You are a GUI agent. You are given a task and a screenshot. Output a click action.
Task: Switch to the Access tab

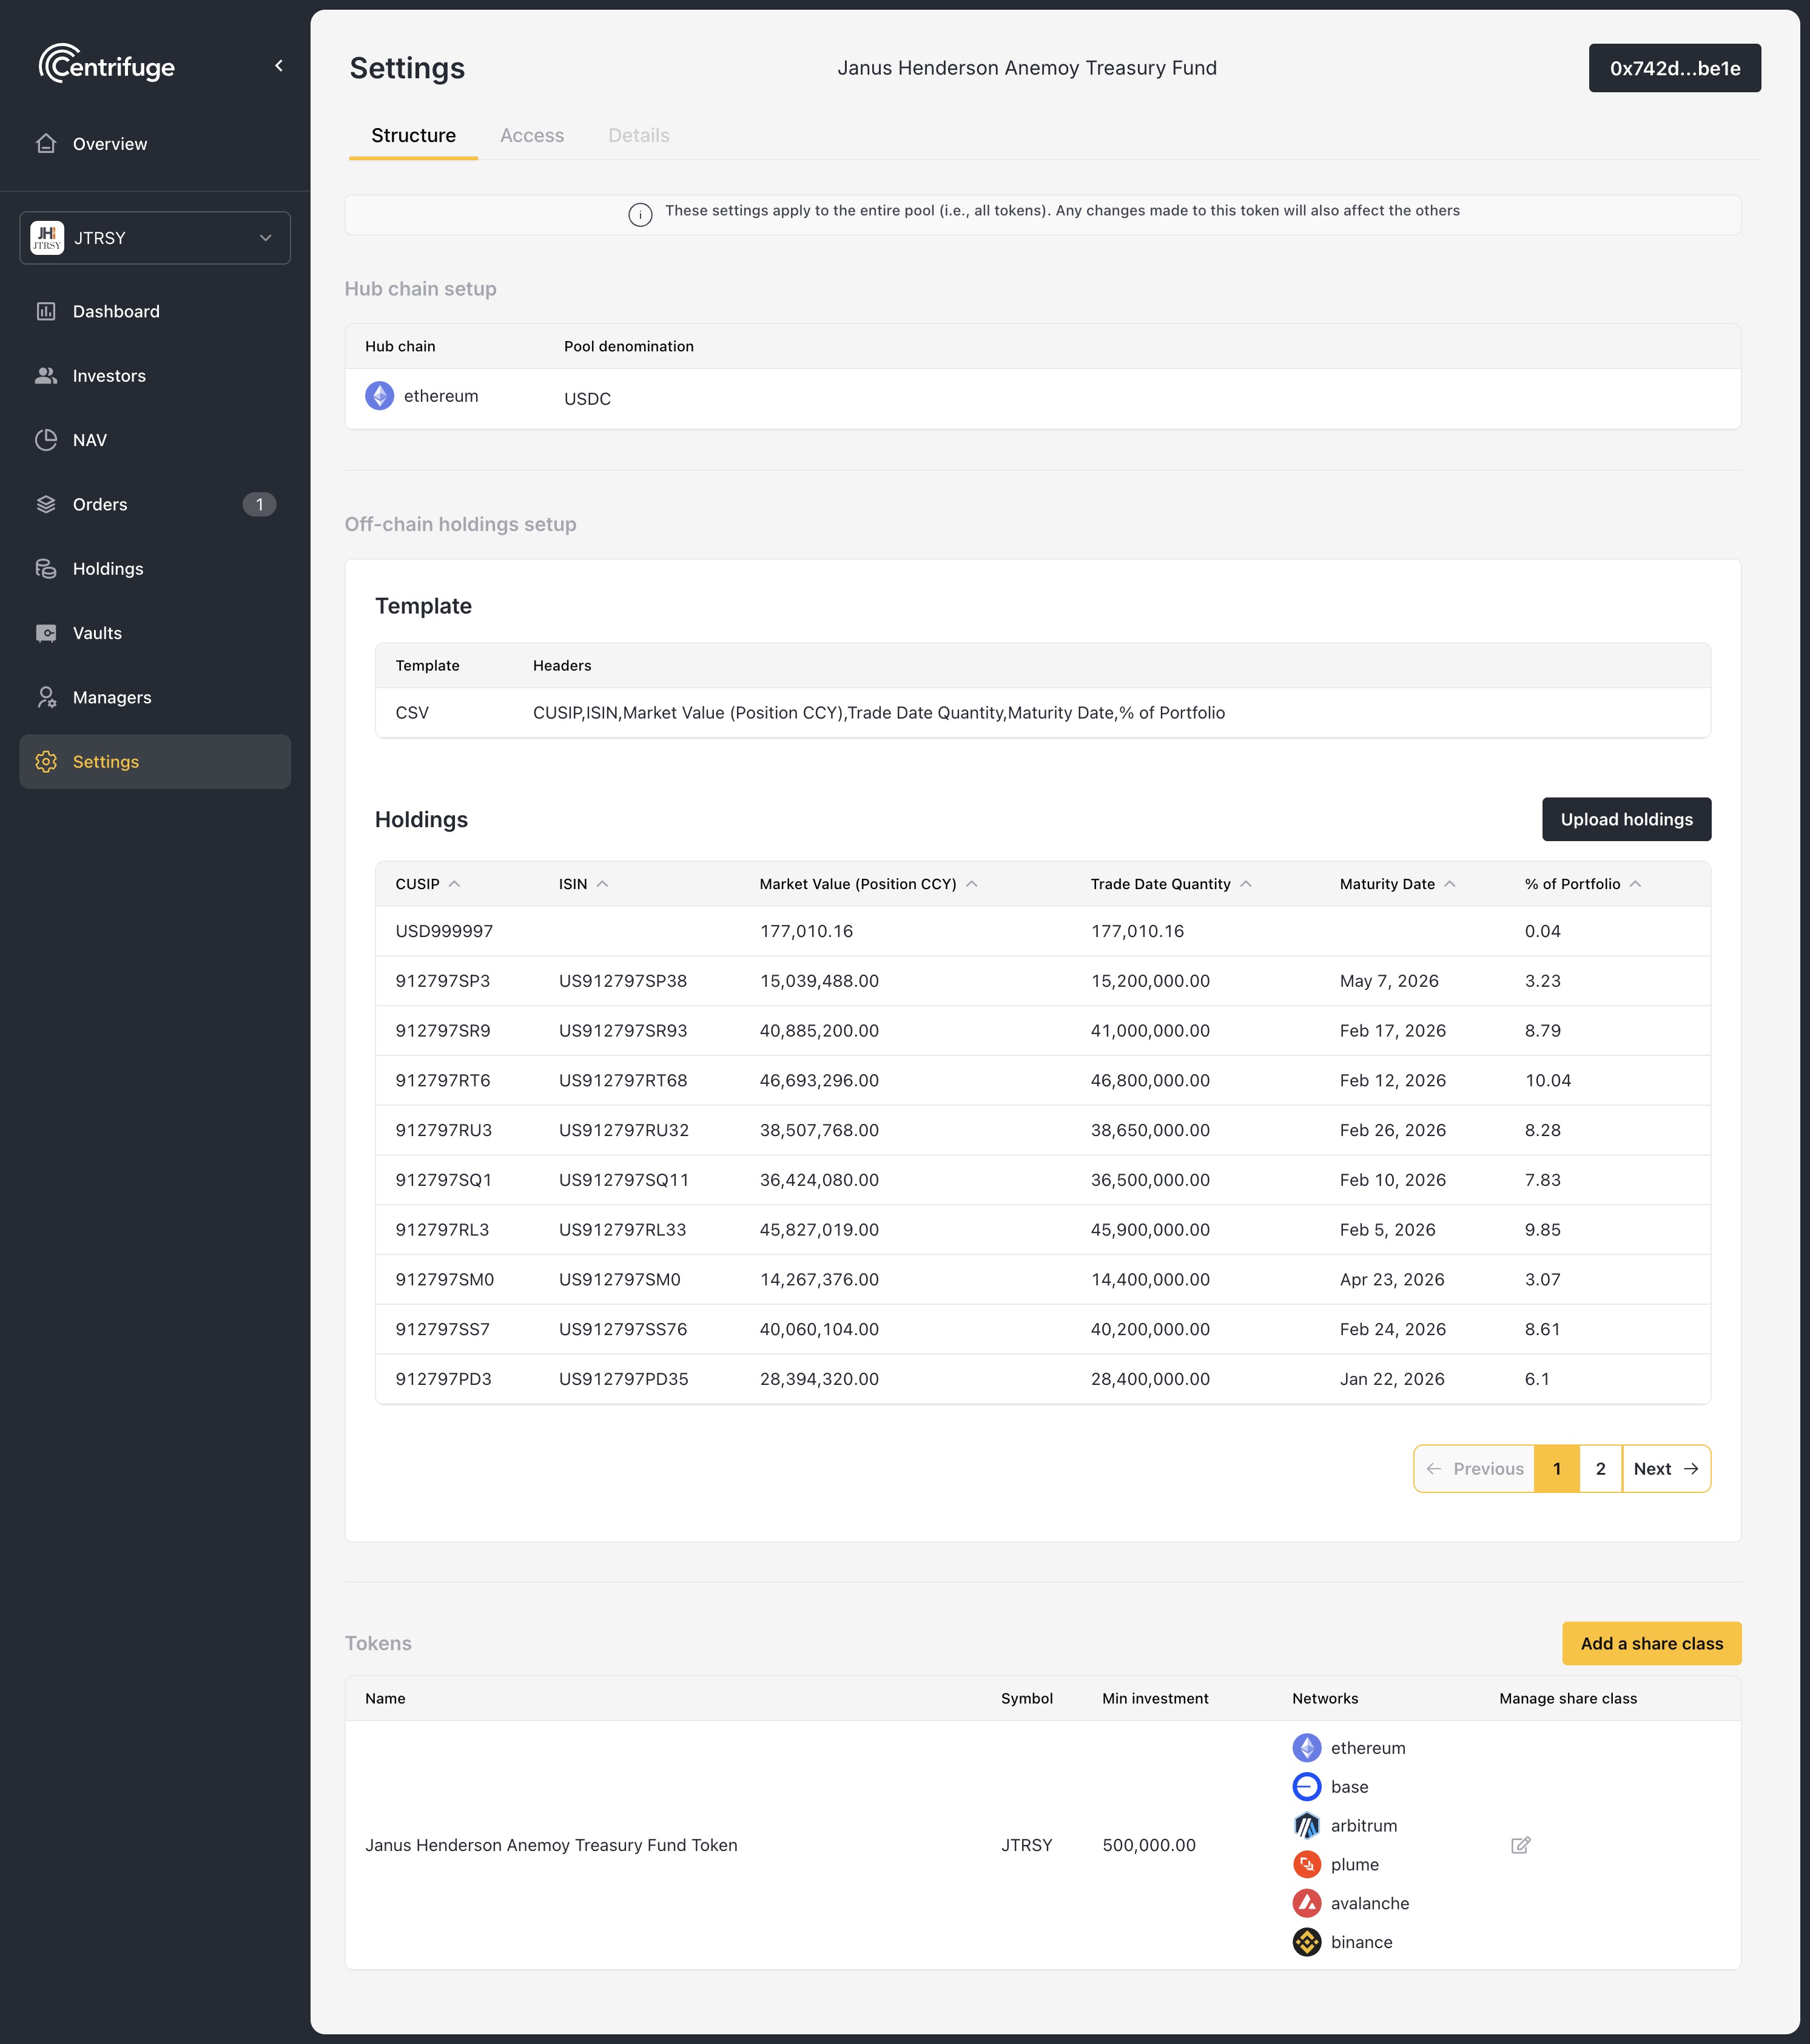532,135
